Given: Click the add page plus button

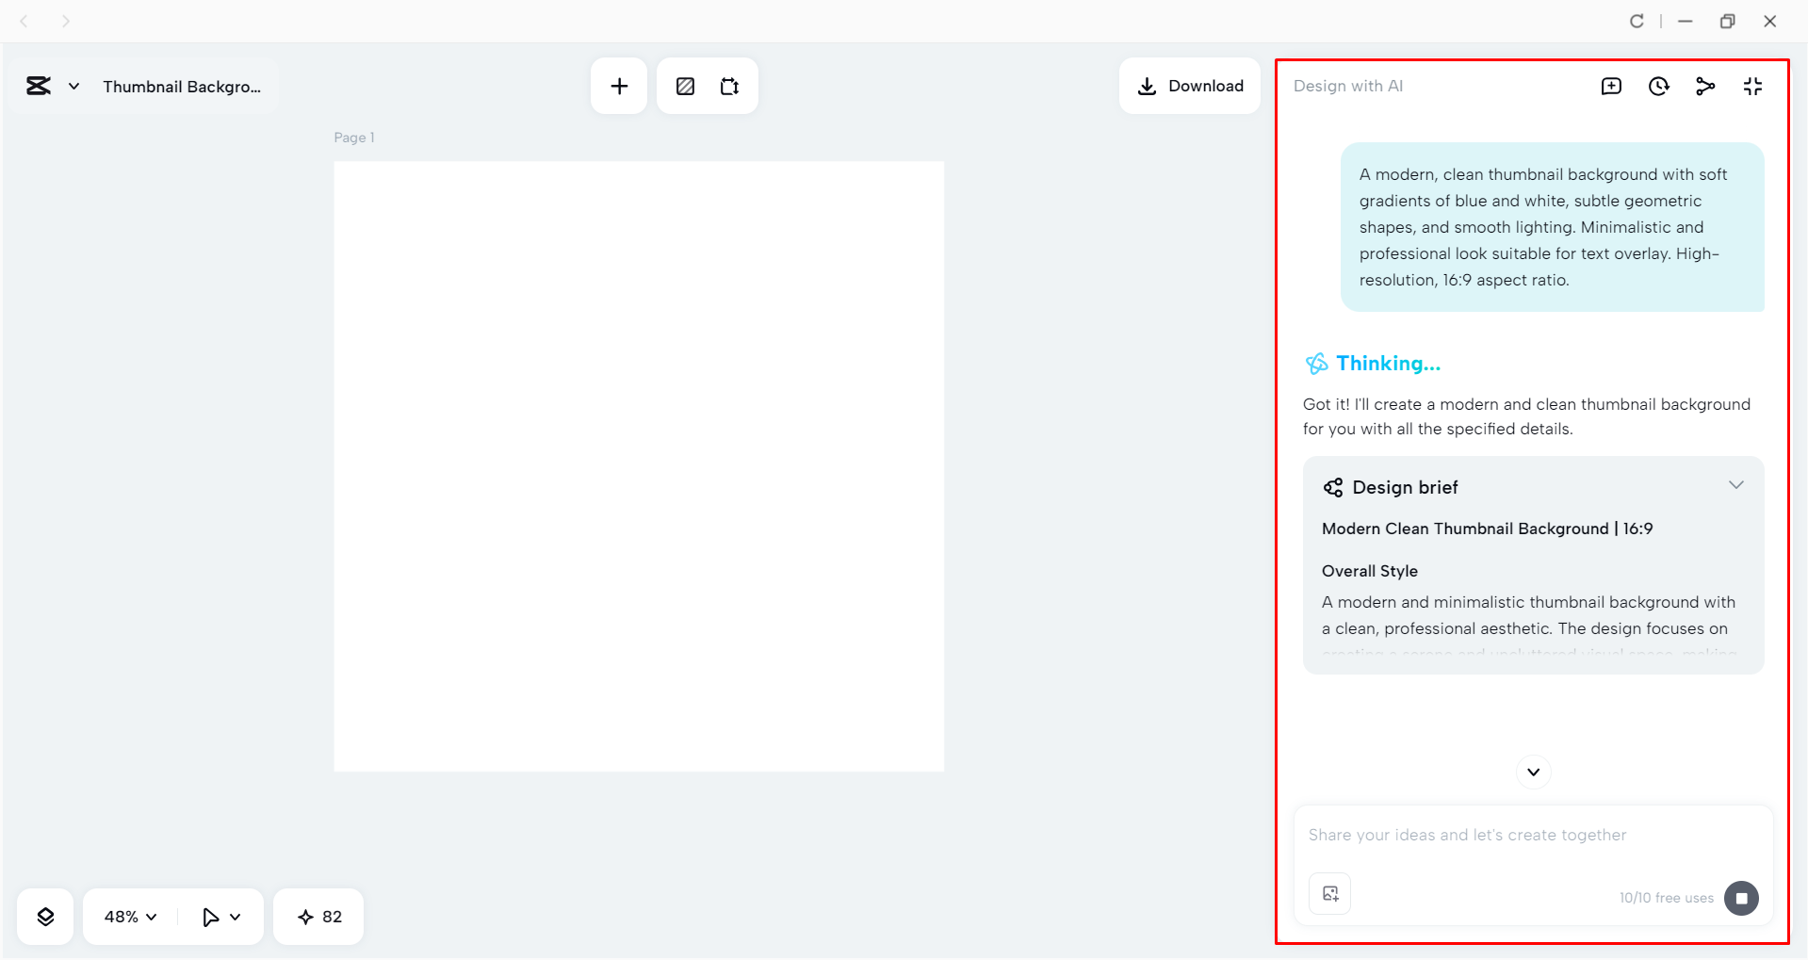Looking at the screenshot, I should click(x=618, y=85).
